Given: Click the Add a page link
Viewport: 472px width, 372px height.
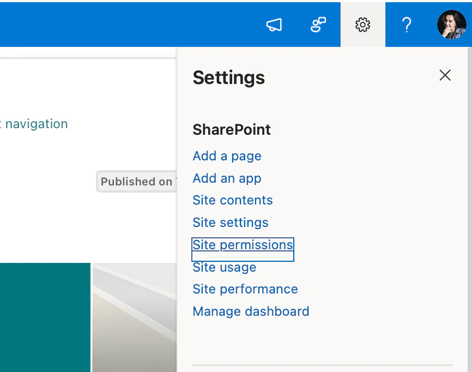Looking at the screenshot, I should click(x=227, y=156).
